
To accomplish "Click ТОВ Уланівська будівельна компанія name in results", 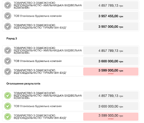I will (x=38, y=106).
